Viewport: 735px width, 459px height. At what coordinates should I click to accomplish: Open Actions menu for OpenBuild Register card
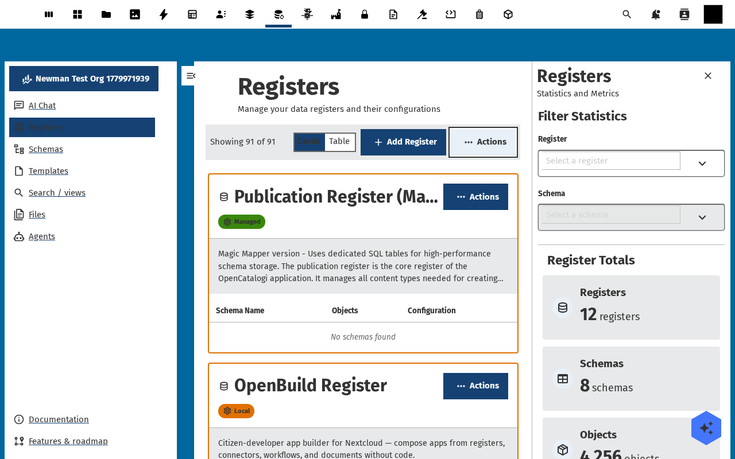tap(475, 386)
